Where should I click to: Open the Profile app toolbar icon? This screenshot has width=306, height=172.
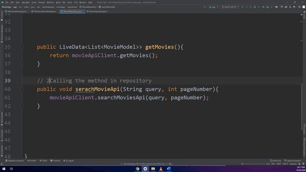(x=263, y=7)
